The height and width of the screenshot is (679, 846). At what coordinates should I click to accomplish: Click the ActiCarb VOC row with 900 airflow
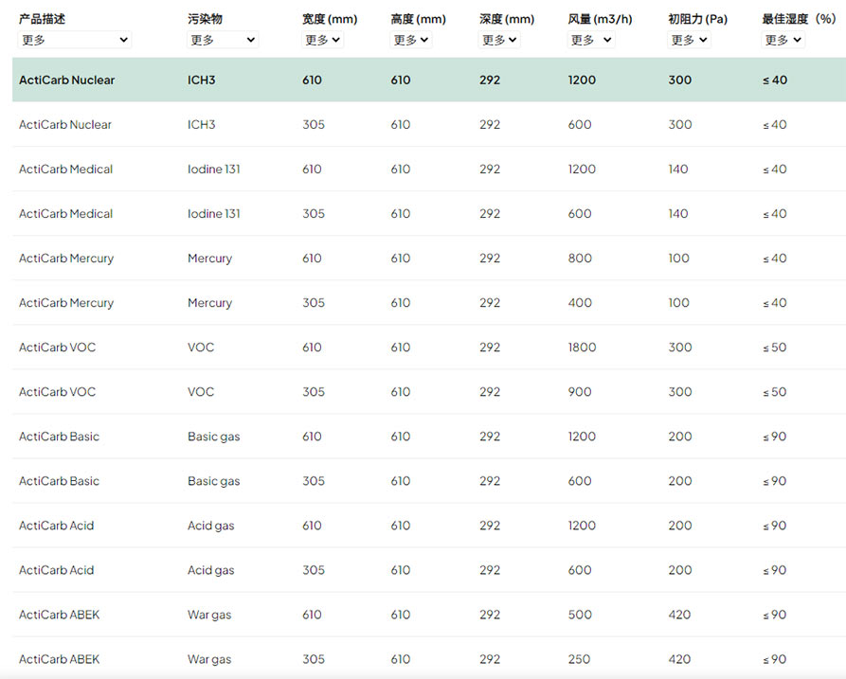429,391
